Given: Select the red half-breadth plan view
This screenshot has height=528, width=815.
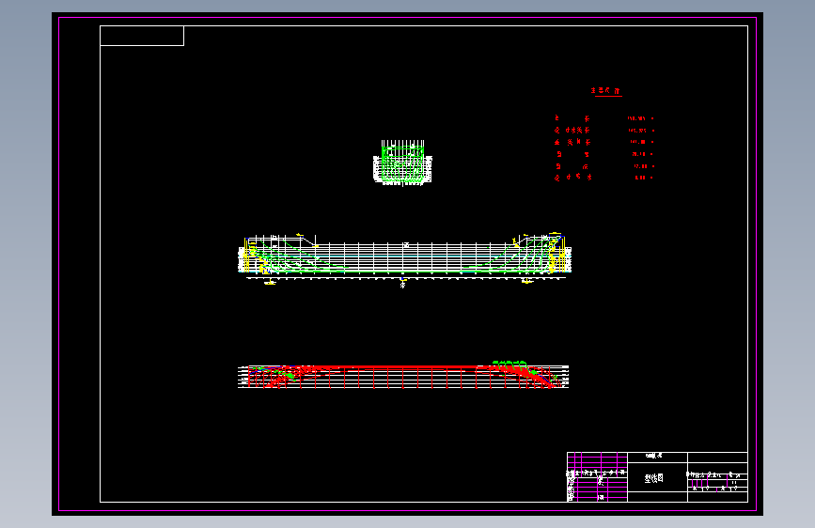Looking at the screenshot, I should pos(403,377).
